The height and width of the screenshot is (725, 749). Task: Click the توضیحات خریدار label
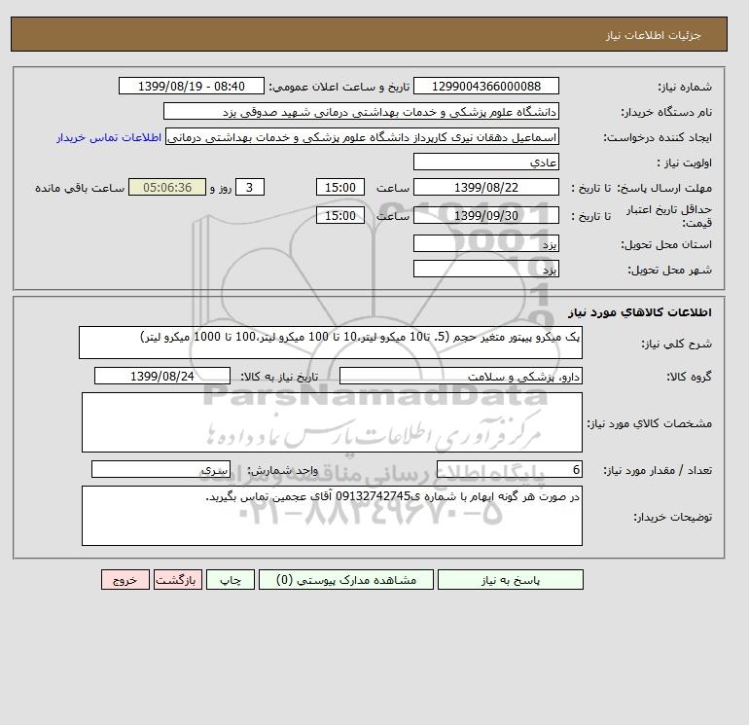tap(672, 517)
